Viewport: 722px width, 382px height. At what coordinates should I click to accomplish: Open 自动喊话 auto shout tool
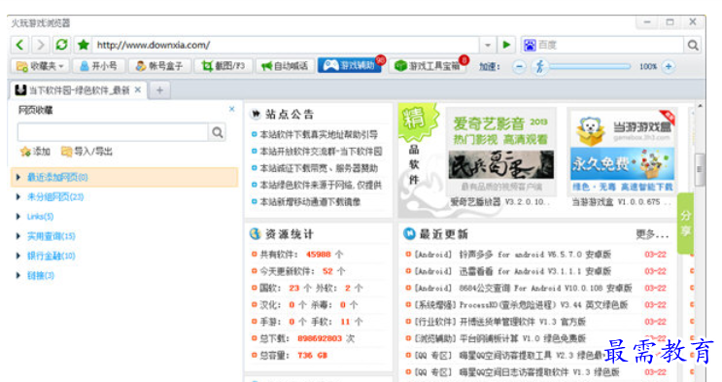click(x=284, y=66)
